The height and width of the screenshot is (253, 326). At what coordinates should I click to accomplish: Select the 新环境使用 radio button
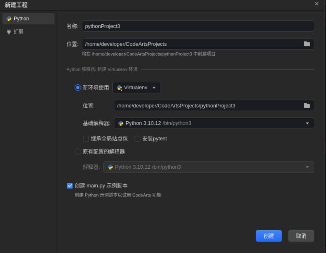pyautogui.click(x=78, y=88)
